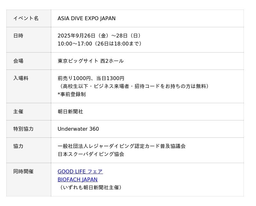
Task: Open the BIOFACH JAPAN link
Action: pyautogui.click(x=77, y=180)
